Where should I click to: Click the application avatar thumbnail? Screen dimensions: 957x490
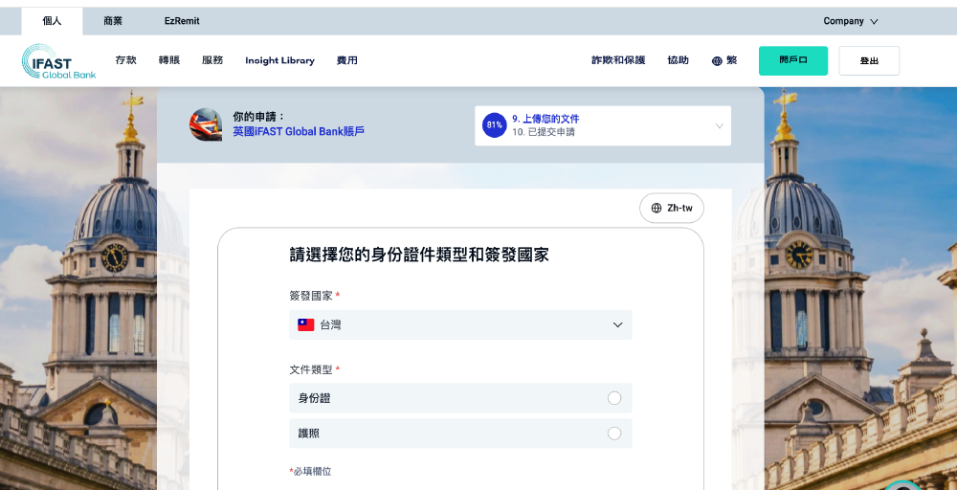(x=206, y=124)
